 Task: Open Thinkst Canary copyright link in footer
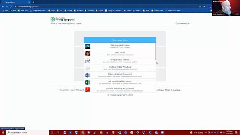point(116,95)
